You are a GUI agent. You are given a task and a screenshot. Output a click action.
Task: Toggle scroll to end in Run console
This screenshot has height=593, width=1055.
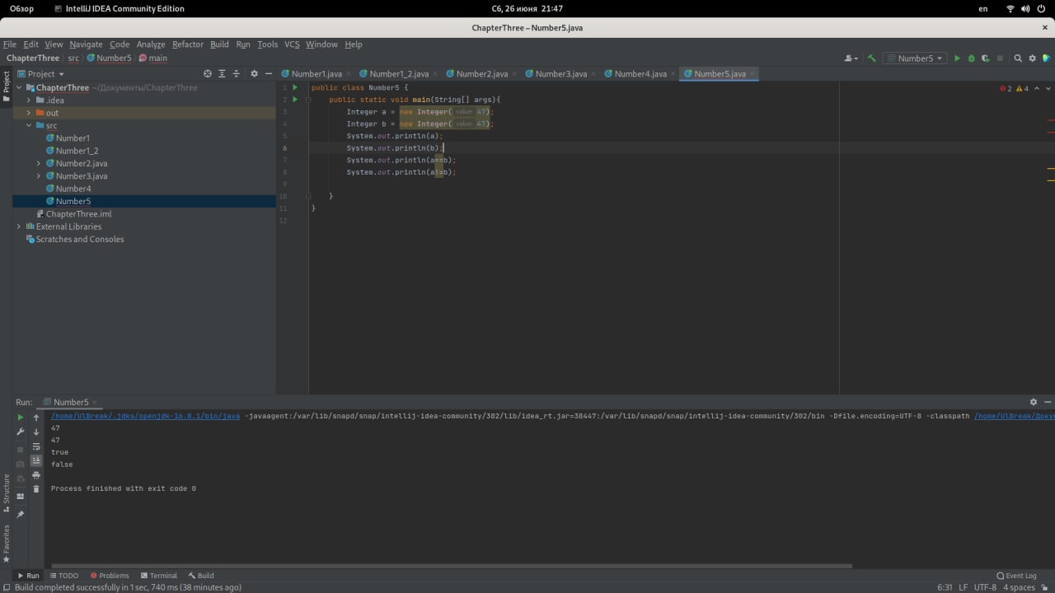pyautogui.click(x=36, y=460)
